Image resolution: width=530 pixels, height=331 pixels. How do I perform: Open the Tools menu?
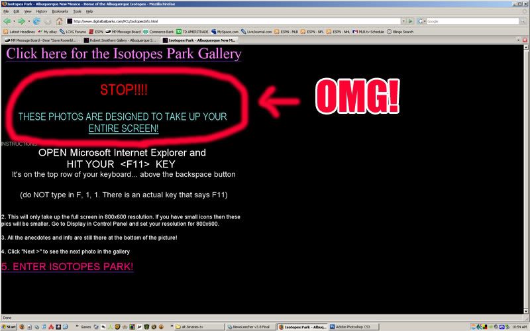pos(78,11)
